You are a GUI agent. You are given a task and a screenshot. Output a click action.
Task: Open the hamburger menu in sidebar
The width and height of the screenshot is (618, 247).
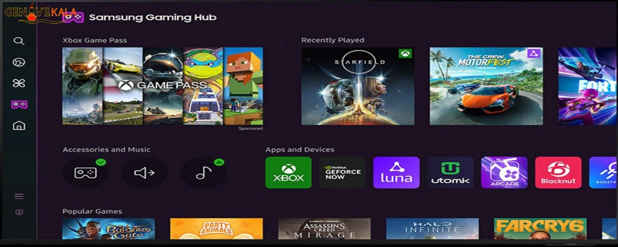tap(19, 196)
